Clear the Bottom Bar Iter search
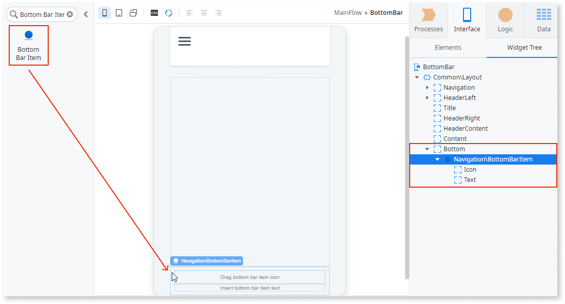The height and width of the screenshot is (304, 565). [70, 14]
